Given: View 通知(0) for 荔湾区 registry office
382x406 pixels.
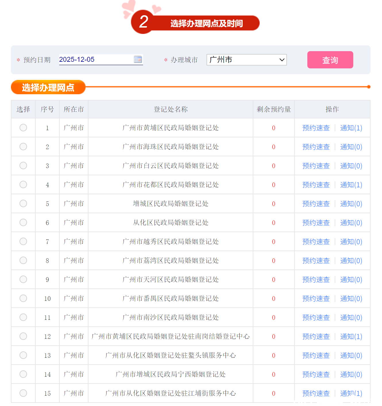Looking at the screenshot, I should click(x=351, y=261).
